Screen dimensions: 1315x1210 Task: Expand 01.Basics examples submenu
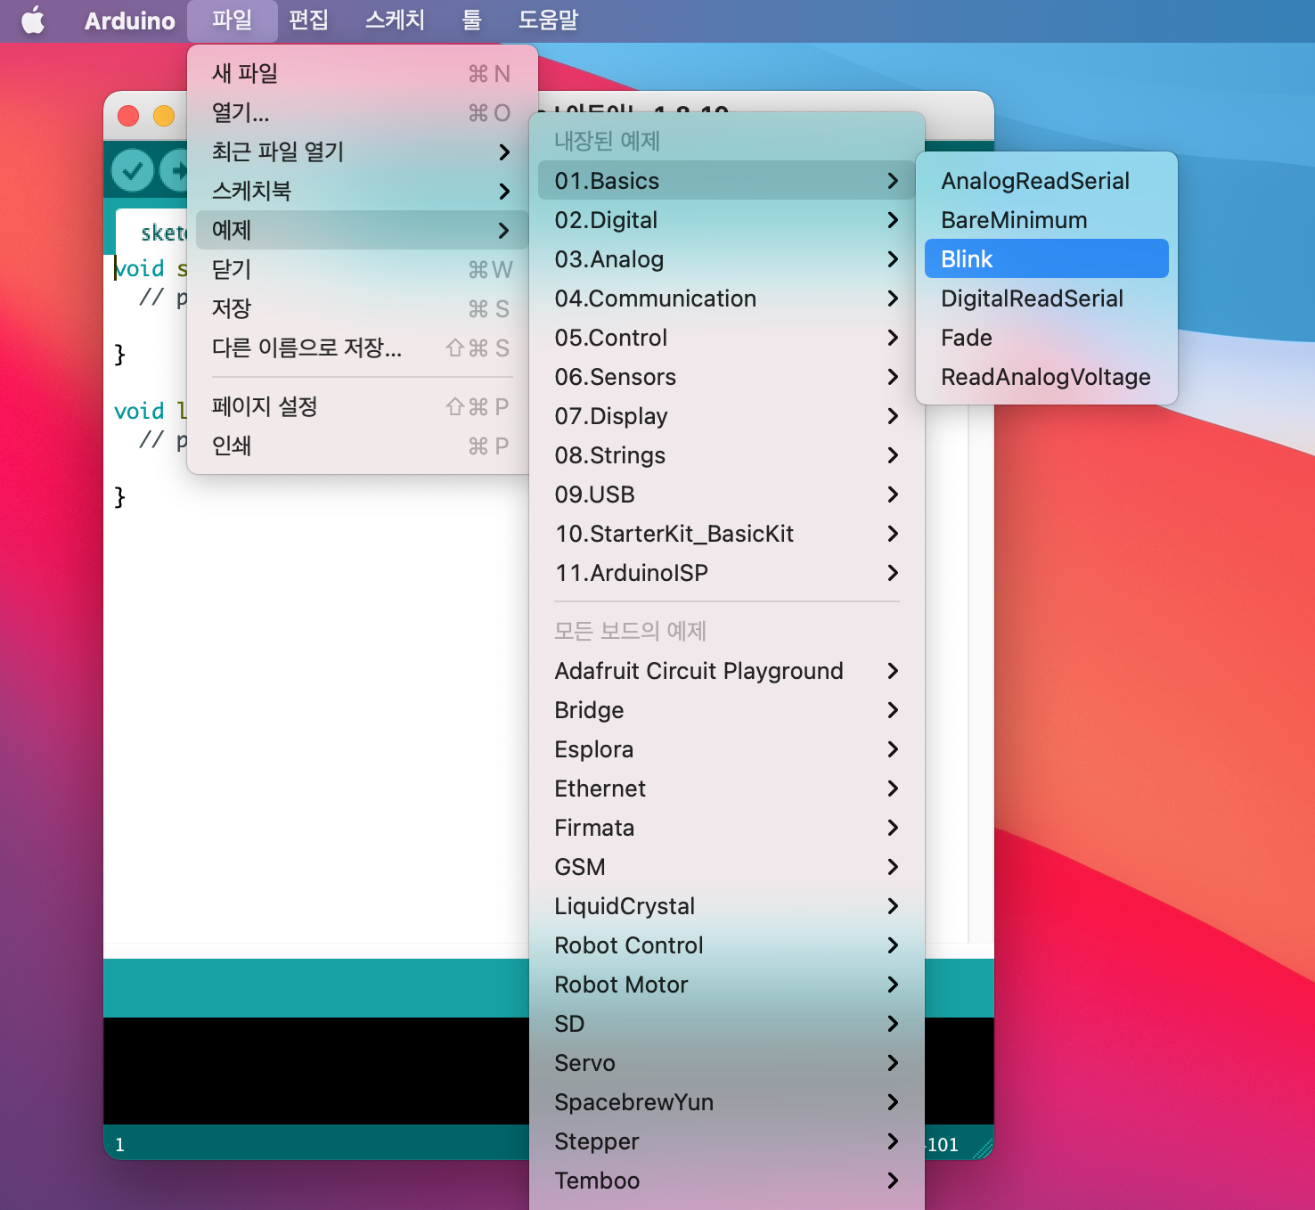click(727, 181)
